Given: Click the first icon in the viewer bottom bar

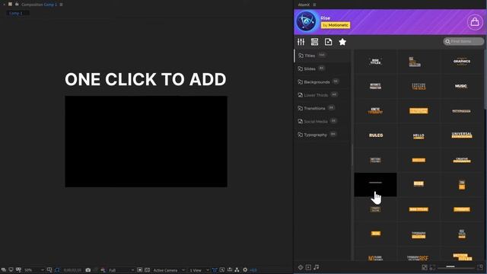Looking at the screenshot, I should [3, 270].
